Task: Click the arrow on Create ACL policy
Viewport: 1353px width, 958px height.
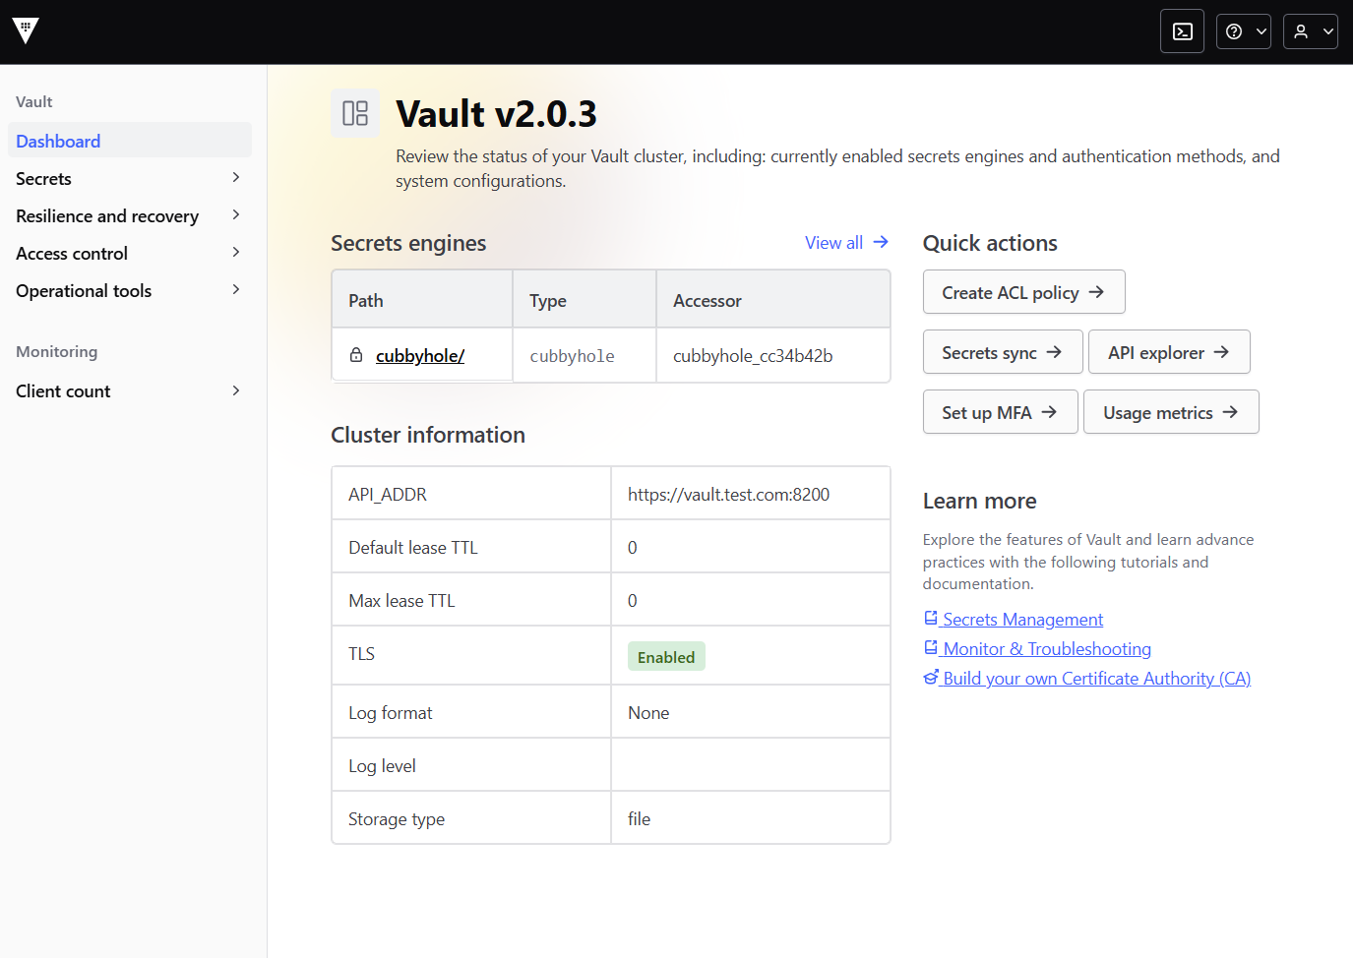Action: (x=1096, y=292)
